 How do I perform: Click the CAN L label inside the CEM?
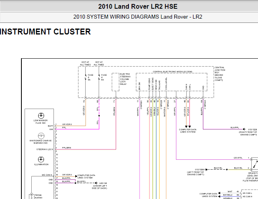click(x=190, y=87)
